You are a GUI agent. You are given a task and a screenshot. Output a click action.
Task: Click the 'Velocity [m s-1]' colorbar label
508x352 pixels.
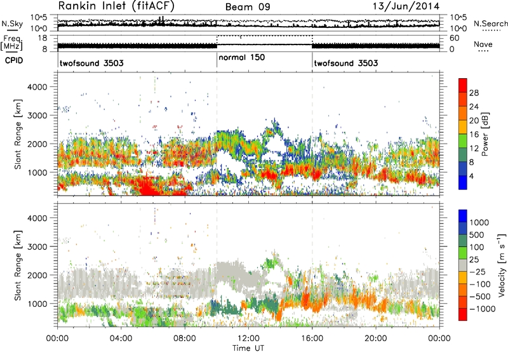coord(502,265)
